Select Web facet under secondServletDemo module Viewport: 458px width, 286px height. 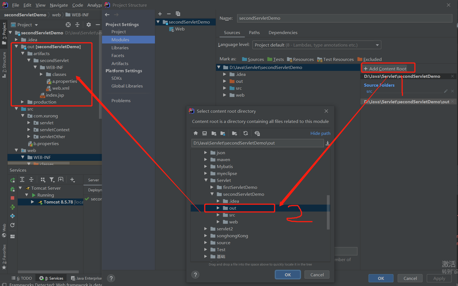pos(180,29)
